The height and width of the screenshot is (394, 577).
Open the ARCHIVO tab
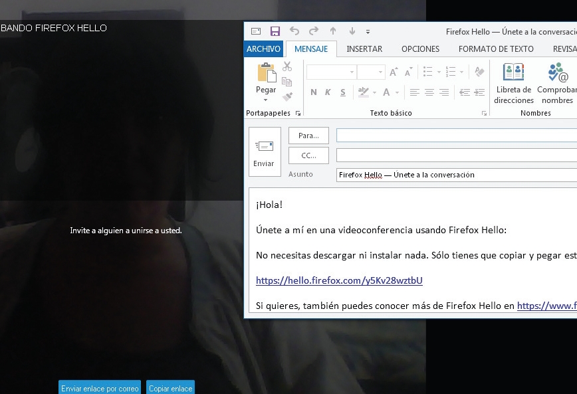pos(263,49)
